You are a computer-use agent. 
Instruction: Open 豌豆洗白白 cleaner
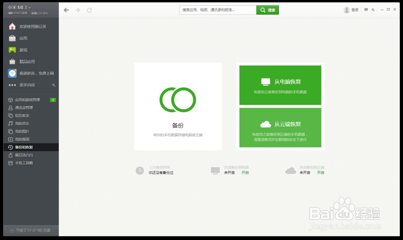(31, 155)
